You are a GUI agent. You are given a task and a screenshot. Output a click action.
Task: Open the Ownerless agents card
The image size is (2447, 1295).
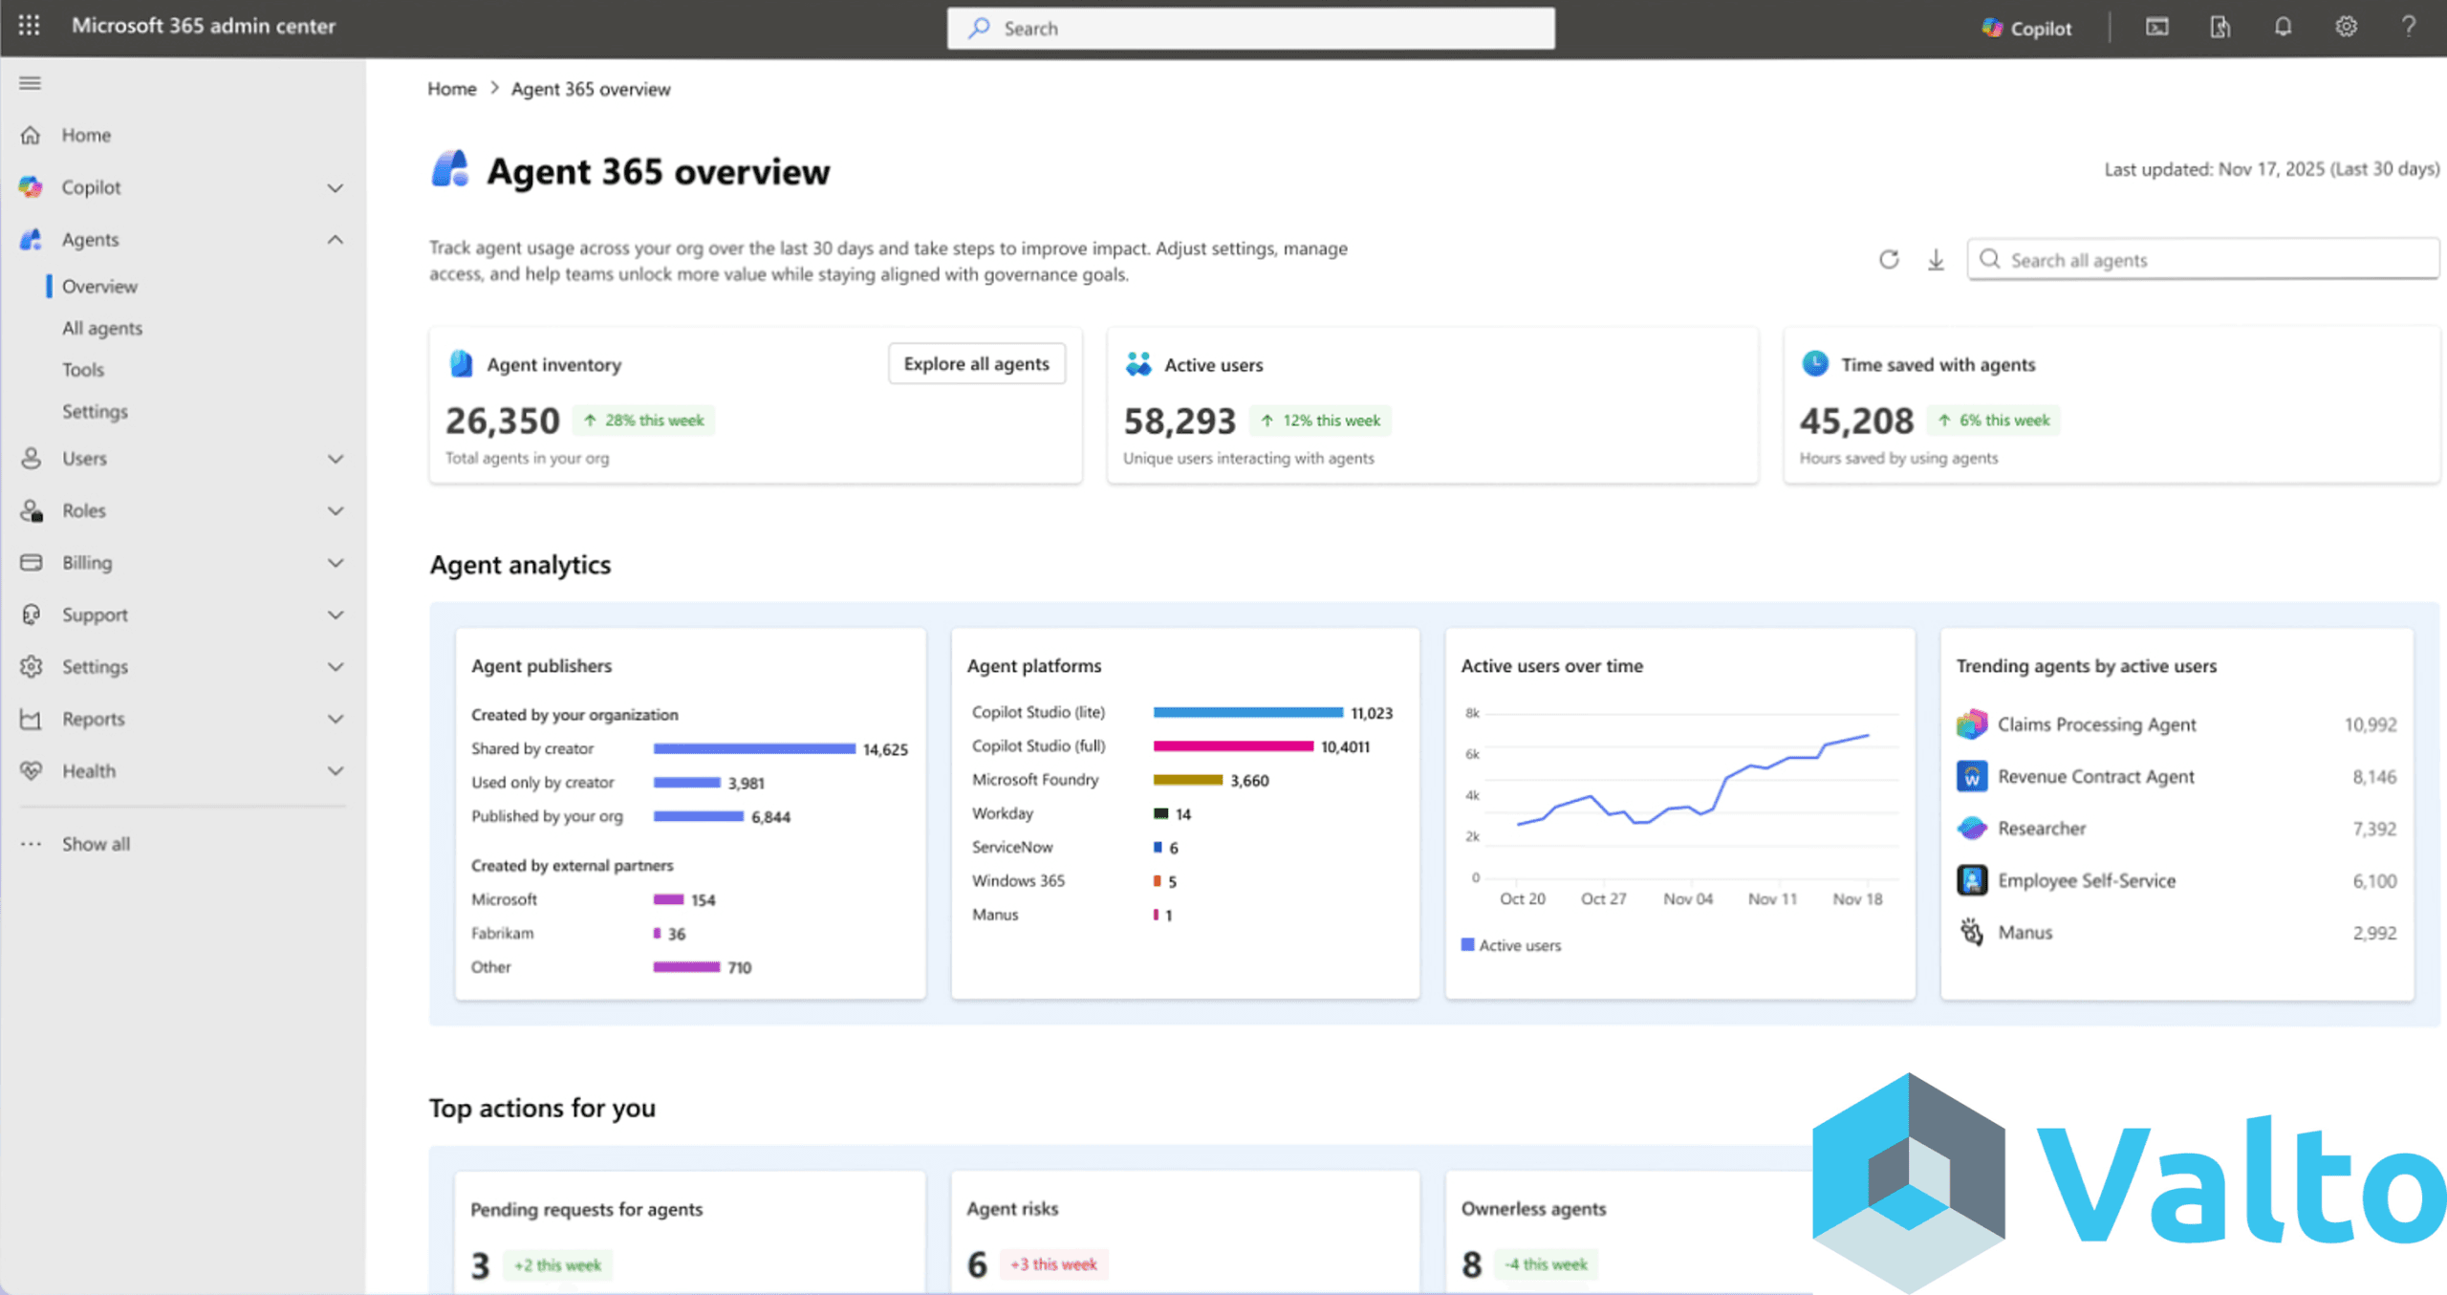[1630, 1231]
